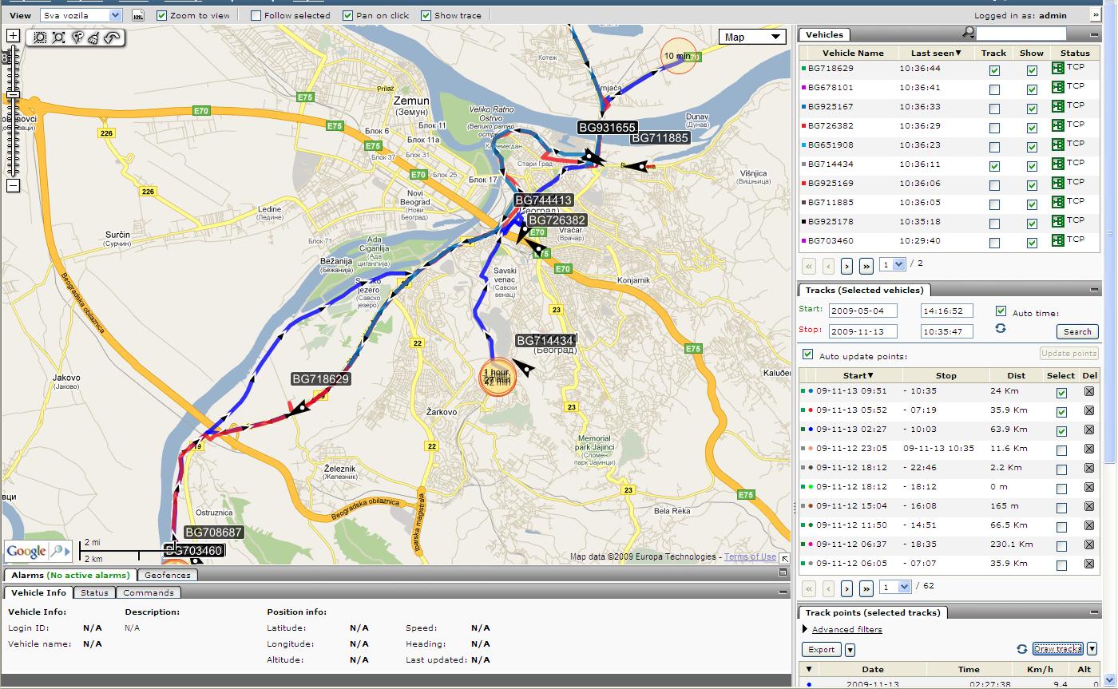Image resolution: width=1118 pixels, height=689 pixels.
Task: Collapse the Vehicles panel
Action: [1094, 35]
